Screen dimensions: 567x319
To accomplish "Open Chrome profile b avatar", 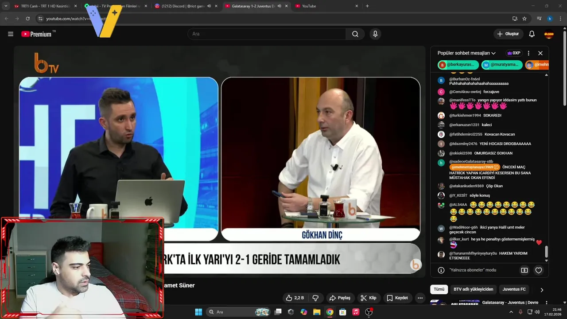I will click(x=550, y=19).
